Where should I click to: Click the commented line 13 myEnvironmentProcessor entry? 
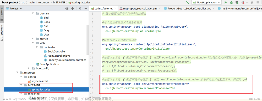(x=139, y=66)
